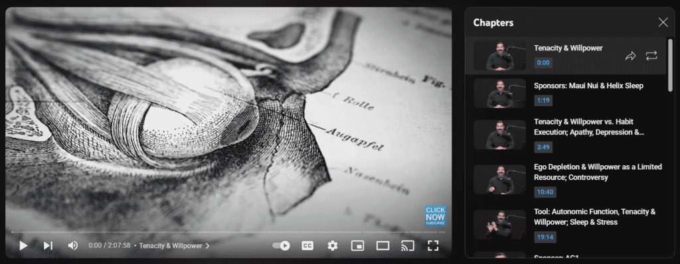Click the video progress bar
This screenshot has height=264, width=680.
[x=228, y=232]
